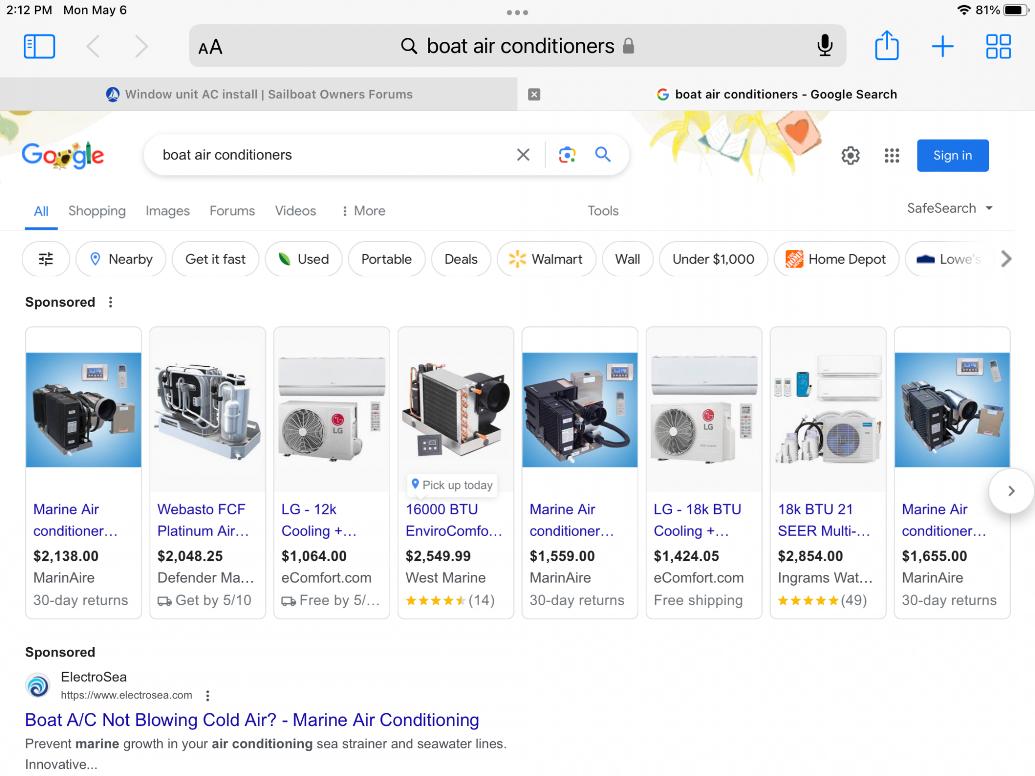Toggle the Wall filter chip
Image resolution: width=1035 pixels, height=776 pixels.
628,259
